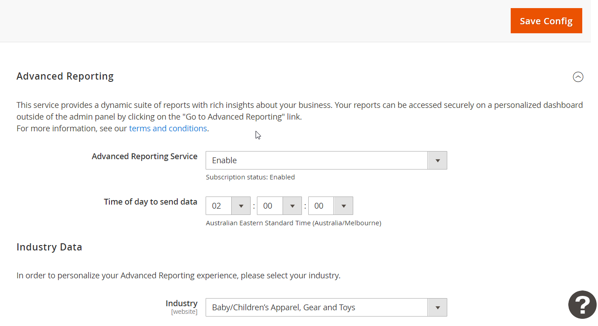
Task: Select the Baby/Children's Apparel industry field
Action: pos(315,307)
